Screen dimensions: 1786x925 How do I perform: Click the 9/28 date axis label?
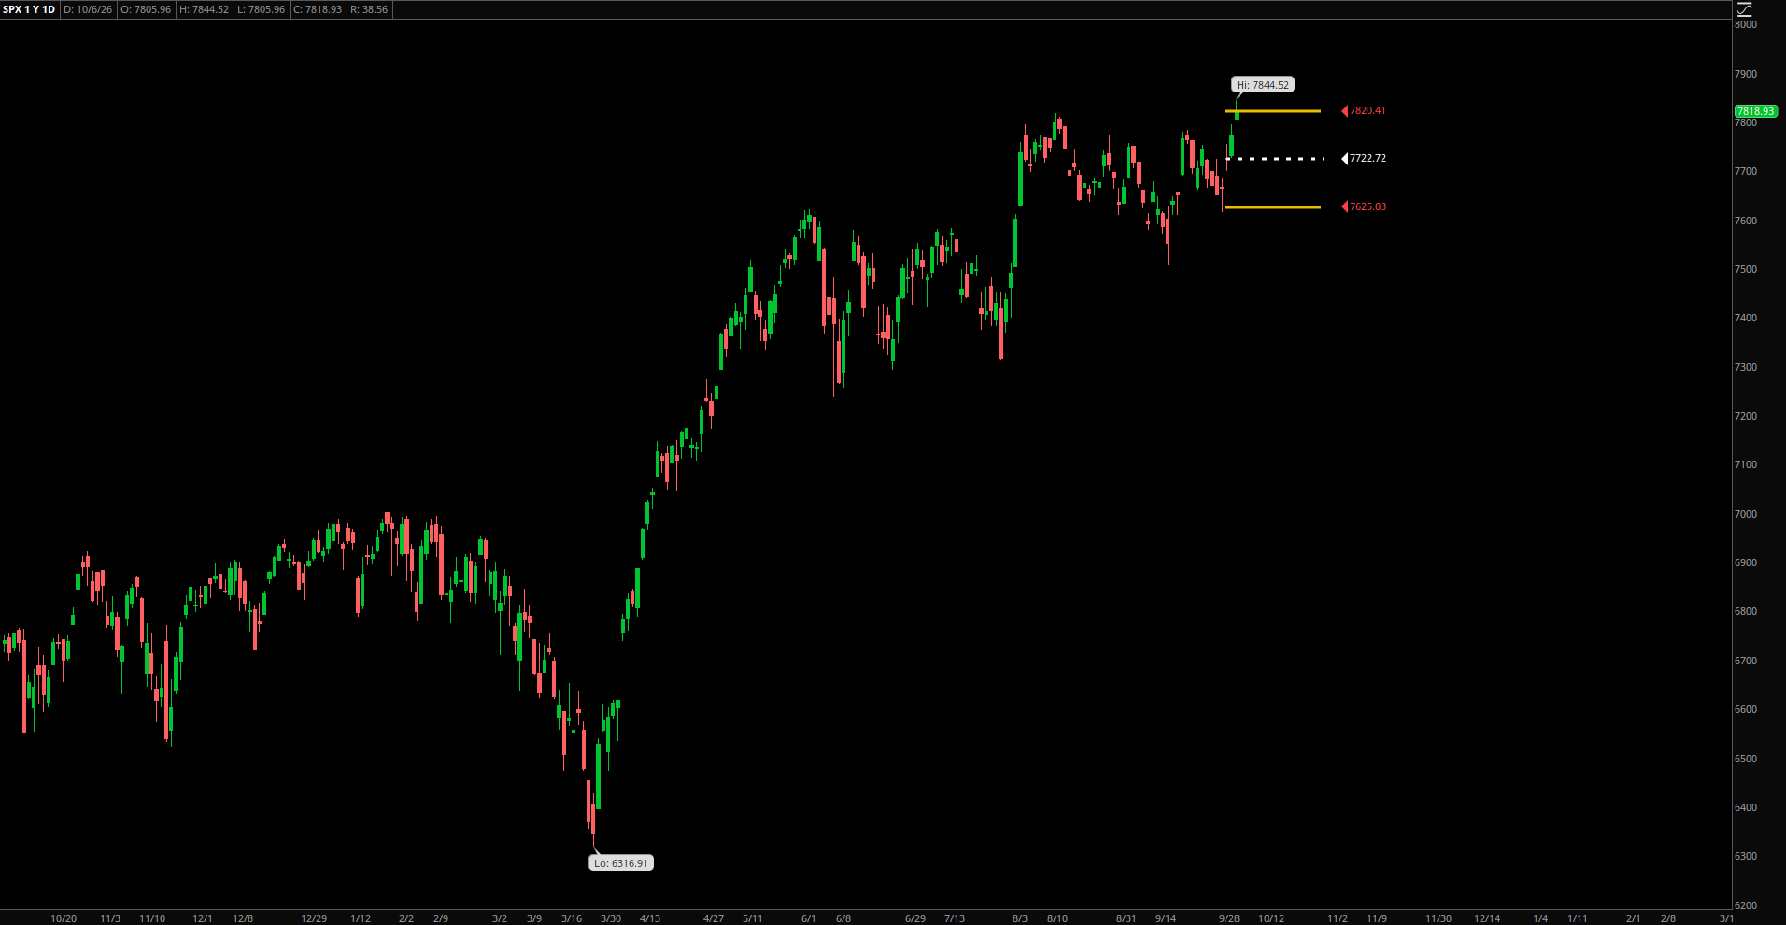click(x=1229, y=918)
